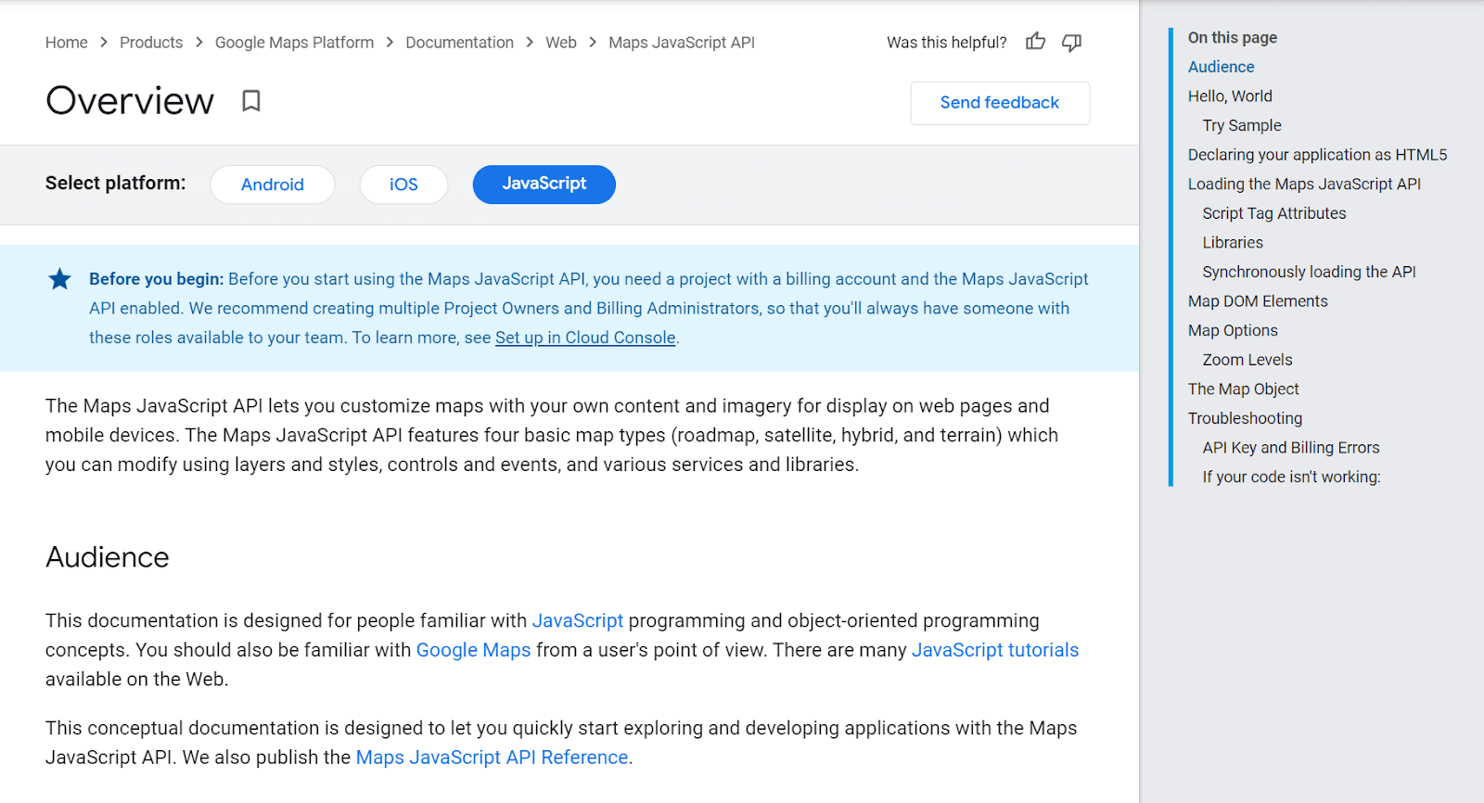Click the 'Was this helpful?' text
This screenshot has height=803, width=1484.
[946, 43]
